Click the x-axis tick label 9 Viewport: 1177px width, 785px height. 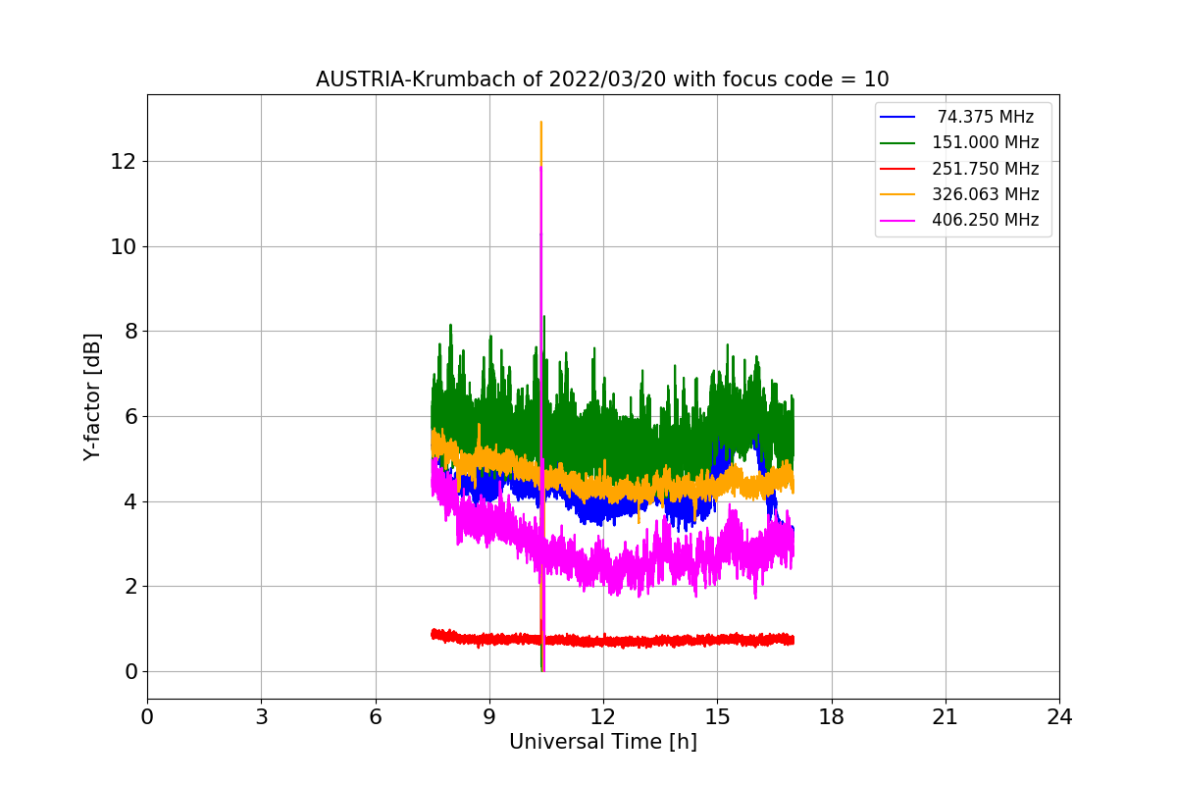(488, 717)
